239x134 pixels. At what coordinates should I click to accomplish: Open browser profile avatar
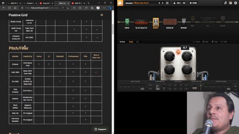tap(98, 8)
